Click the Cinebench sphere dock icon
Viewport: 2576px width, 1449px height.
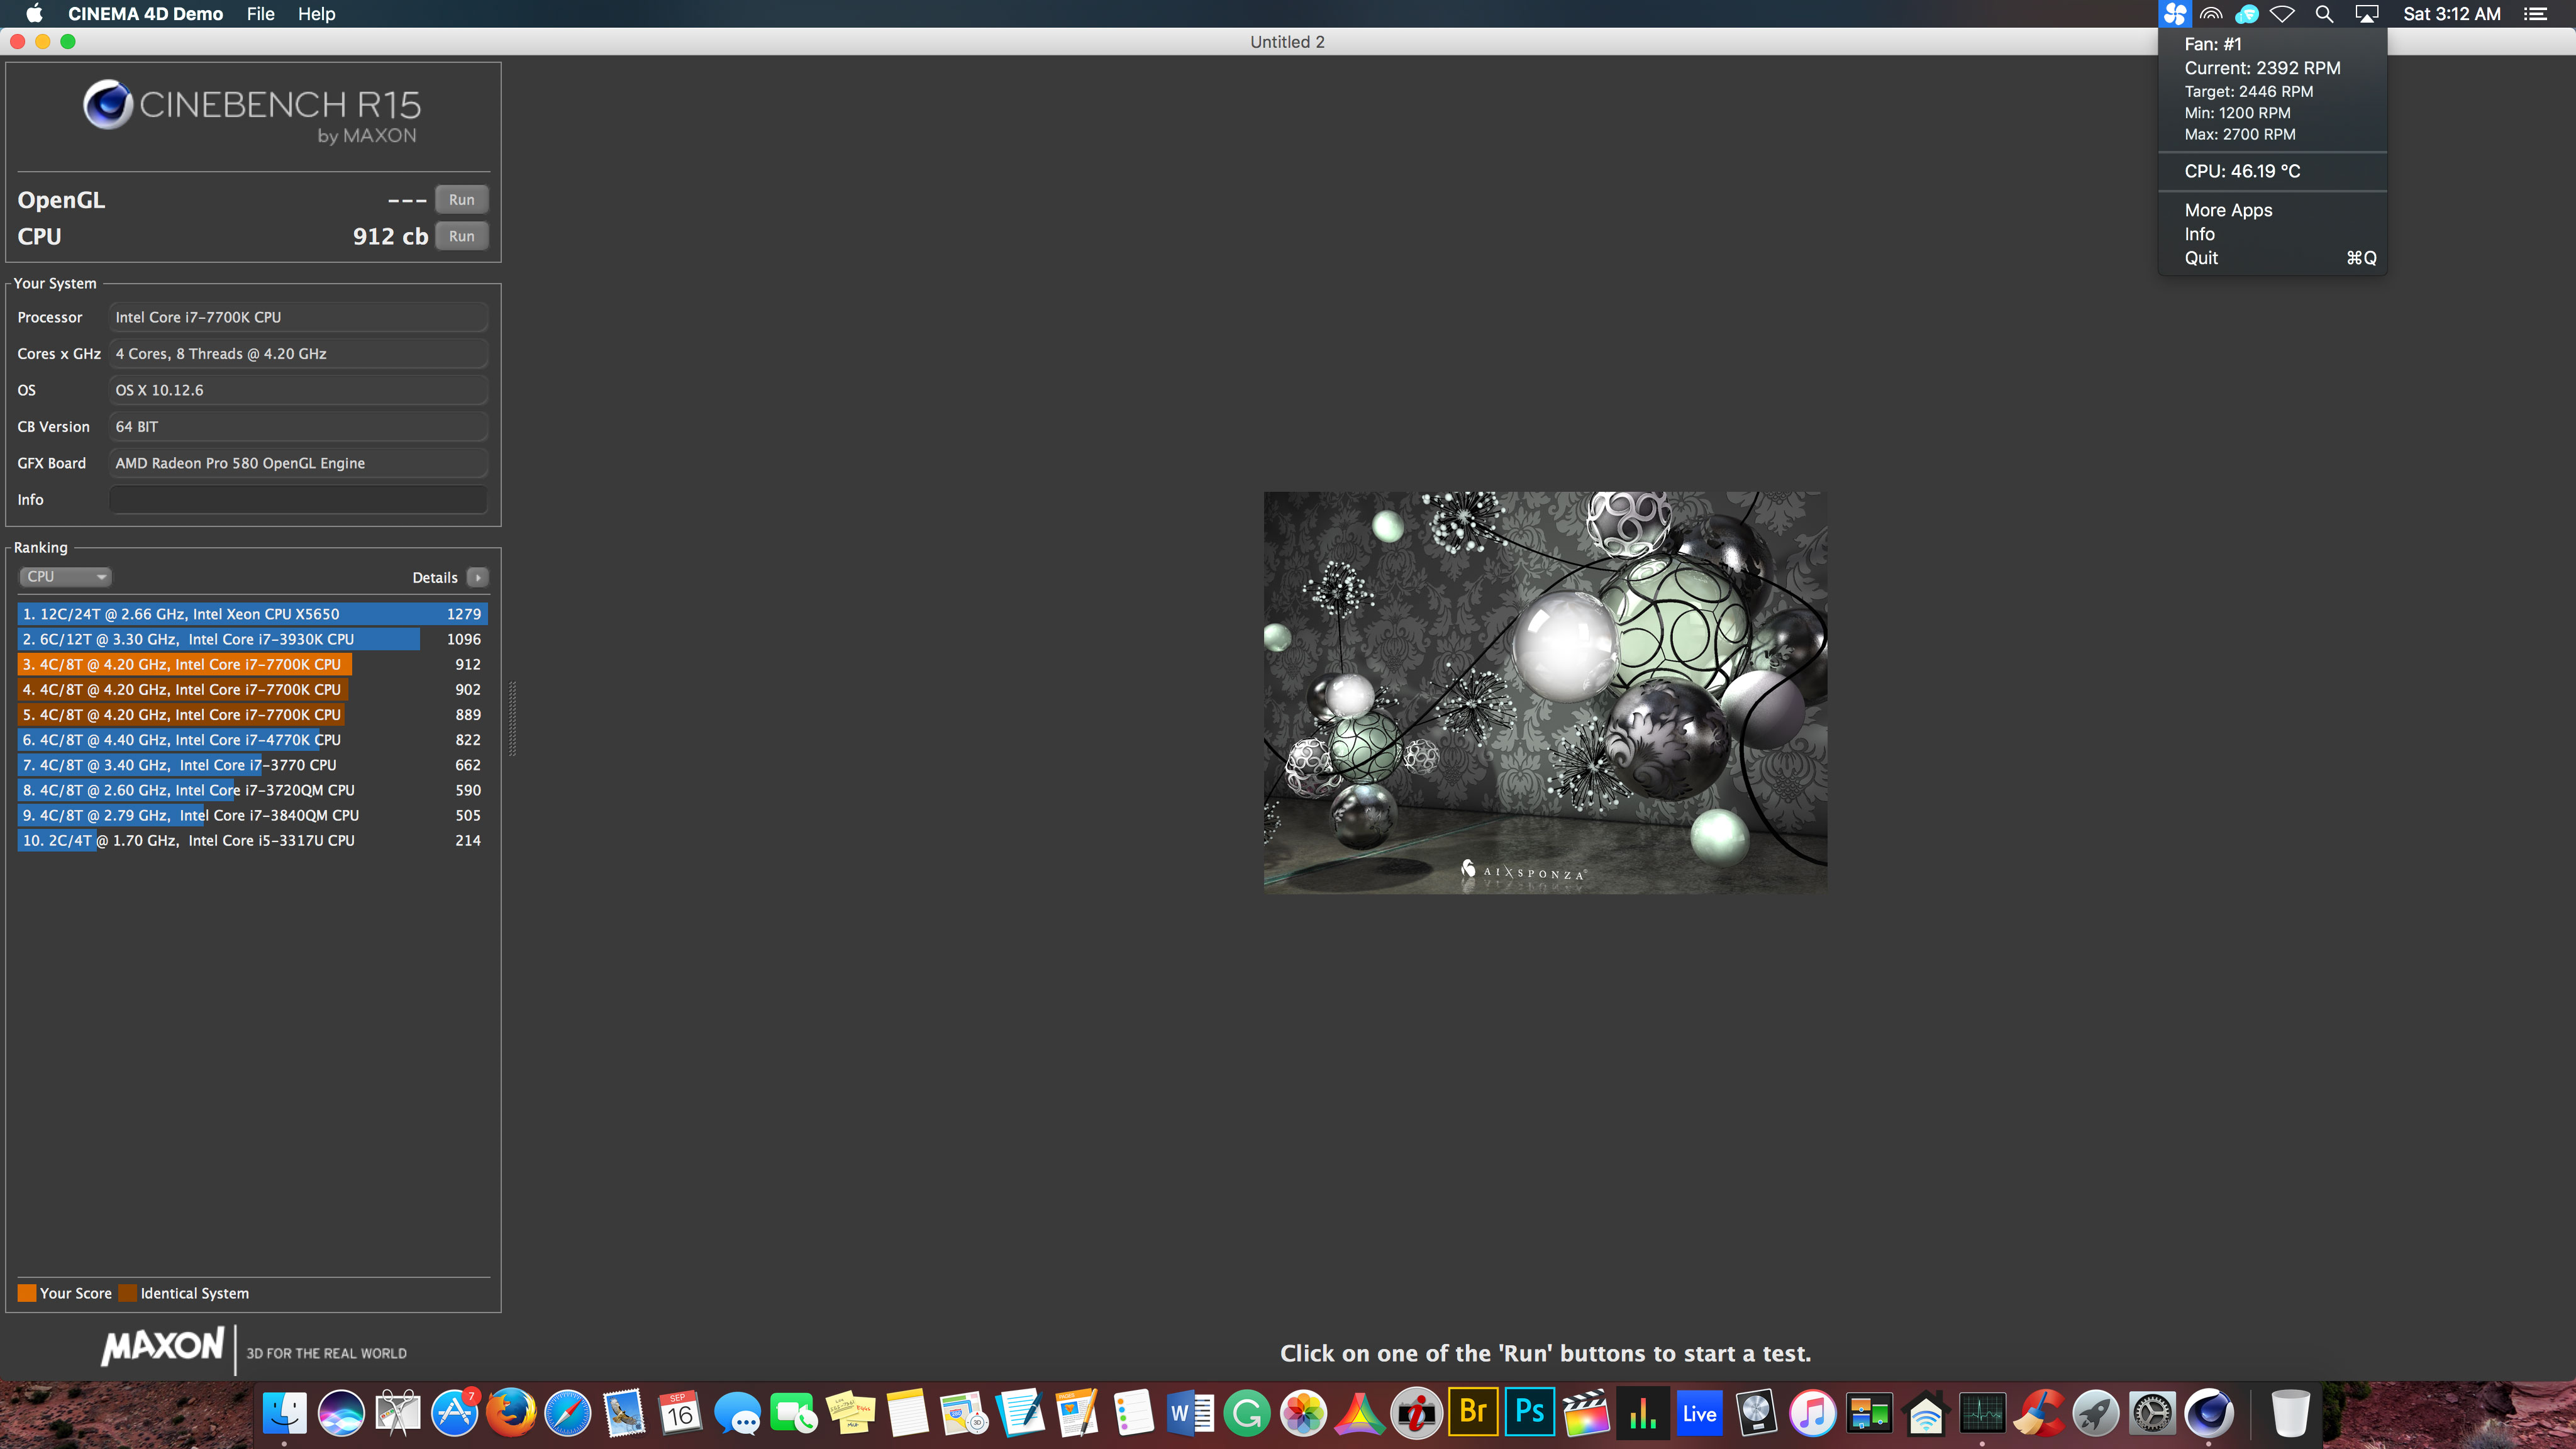2208,1413
